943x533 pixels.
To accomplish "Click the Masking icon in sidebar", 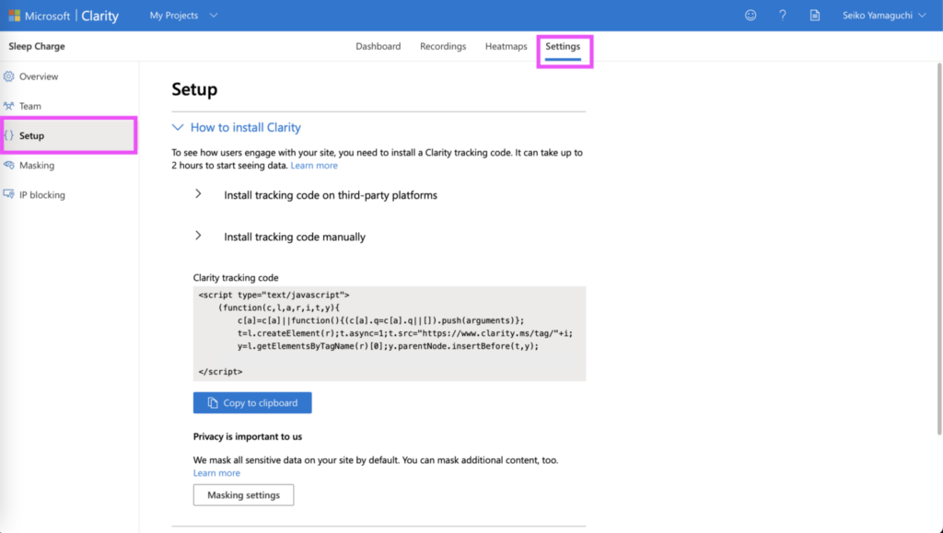I will click(x=9, y=166).
